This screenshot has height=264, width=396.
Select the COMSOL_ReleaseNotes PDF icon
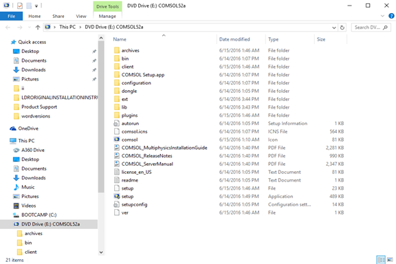coord(116,155)
